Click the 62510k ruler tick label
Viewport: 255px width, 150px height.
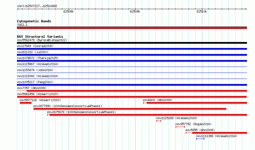(x=202, y=11)
